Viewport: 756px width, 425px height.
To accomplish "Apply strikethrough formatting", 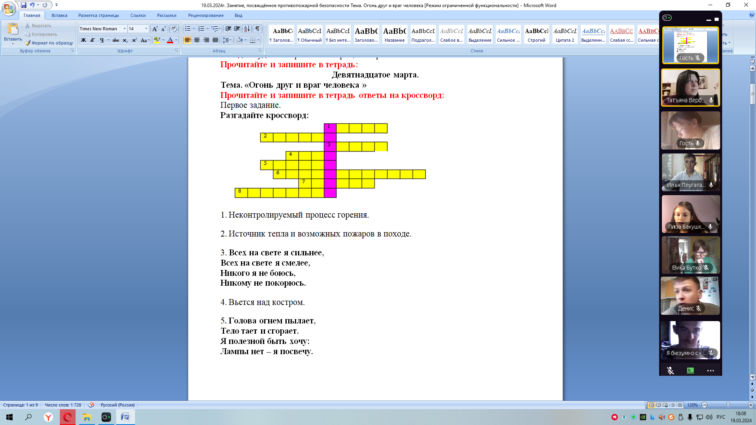I will tap(116, 40).
